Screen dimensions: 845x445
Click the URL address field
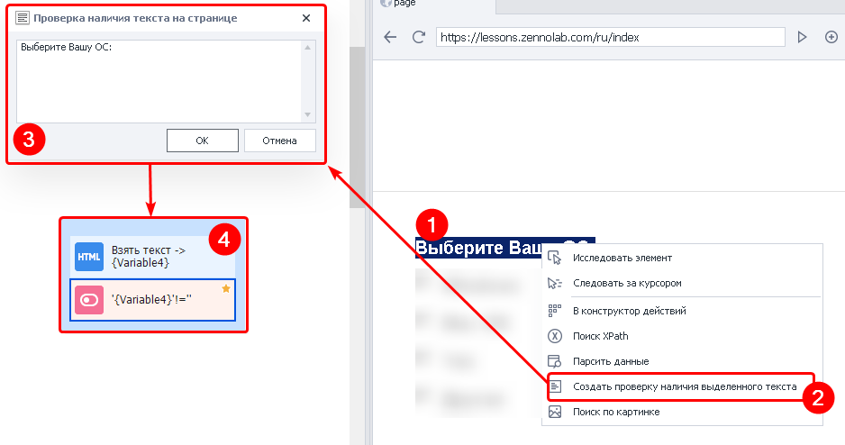pos(611,37)
